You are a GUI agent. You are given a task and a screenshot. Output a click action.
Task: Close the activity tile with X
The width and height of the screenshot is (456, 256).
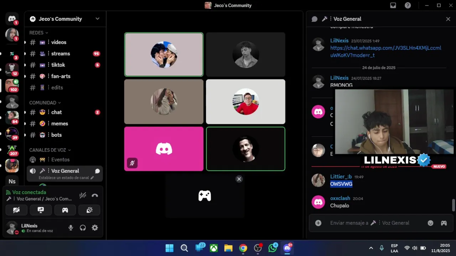(x=239, y=179)
